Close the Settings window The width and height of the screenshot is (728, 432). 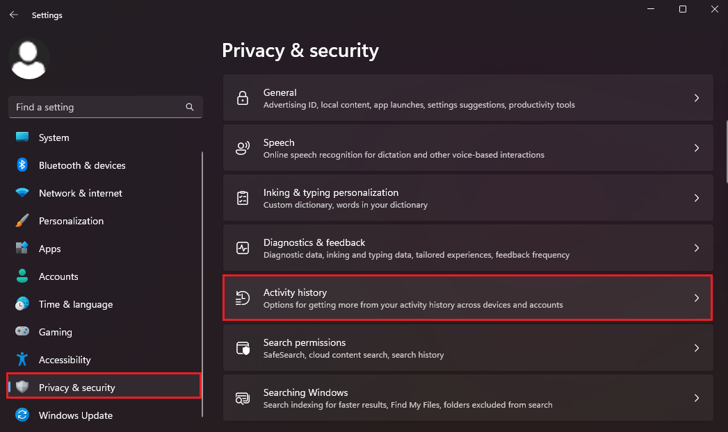click(x=715, y=9)
